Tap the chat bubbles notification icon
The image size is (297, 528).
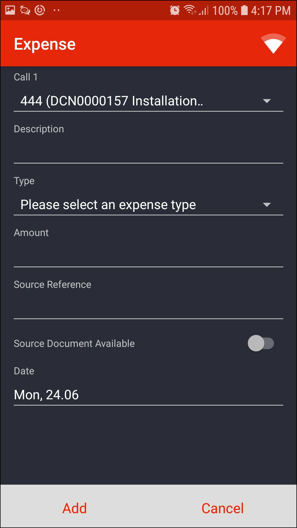25,10
